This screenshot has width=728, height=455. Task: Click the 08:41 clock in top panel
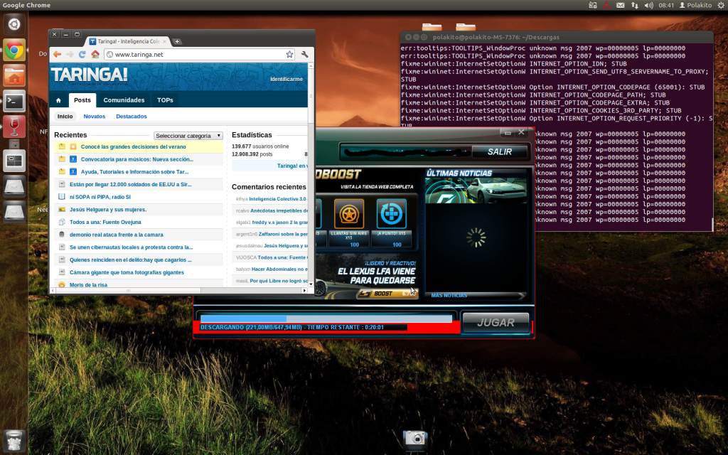(665, 5)
